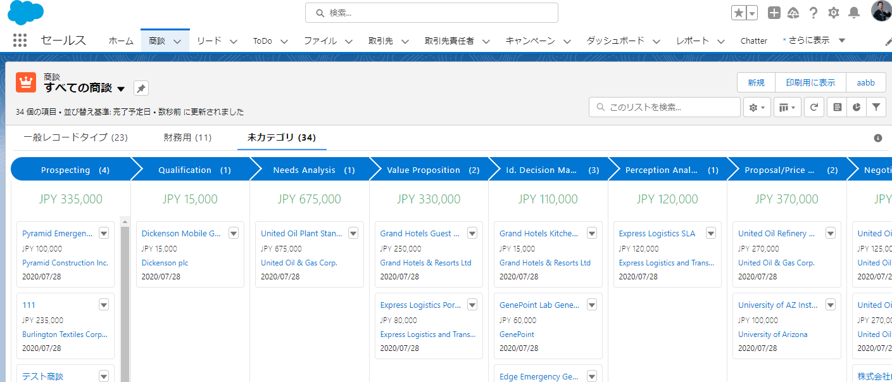Open the App Launcher grid icon
Image resolution: width=892 pixels, height=382 pixels.
coord(20,41)
